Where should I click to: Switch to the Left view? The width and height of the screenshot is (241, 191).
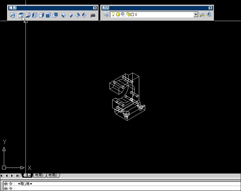(35, 15)
